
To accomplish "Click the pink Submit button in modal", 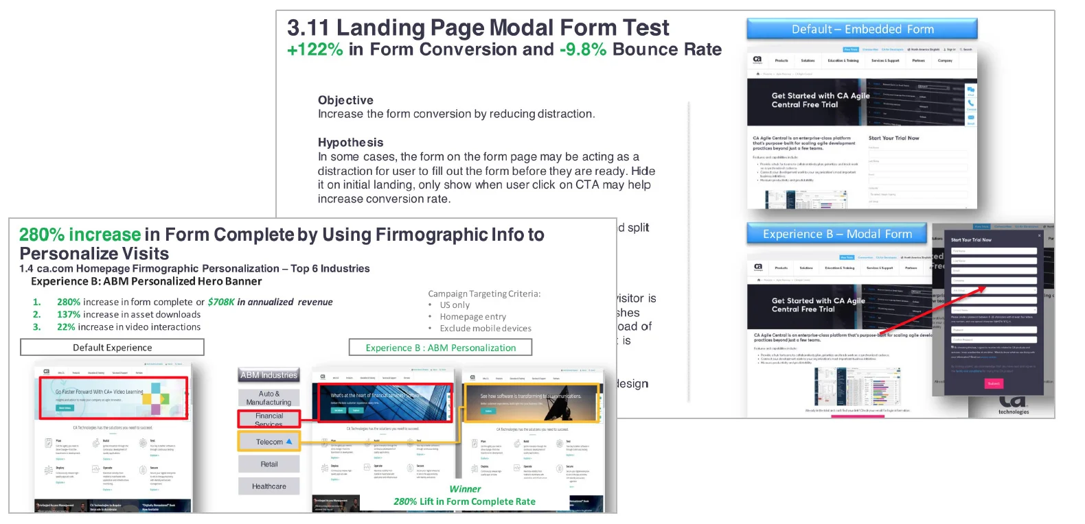I will pyautogui.click(x=994, y=383).
